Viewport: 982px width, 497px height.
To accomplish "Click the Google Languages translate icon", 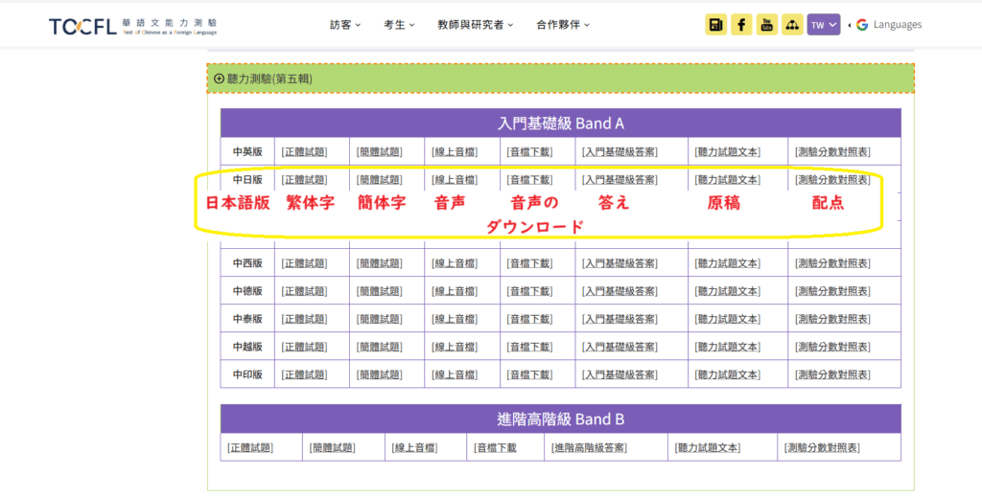I will click(x=862, y=25).
